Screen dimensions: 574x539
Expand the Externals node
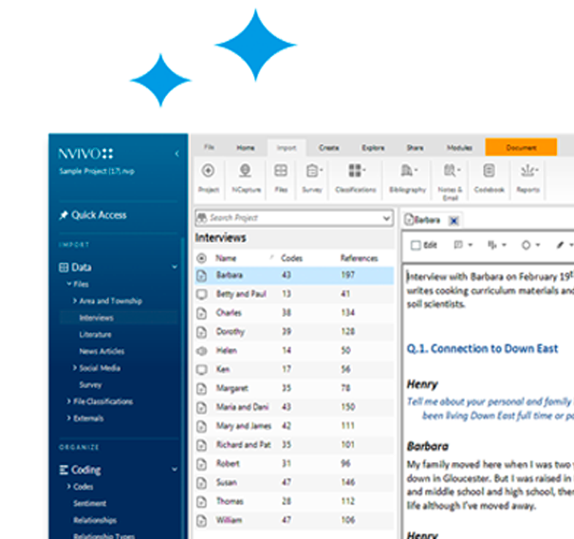click(x=69, y=418)
